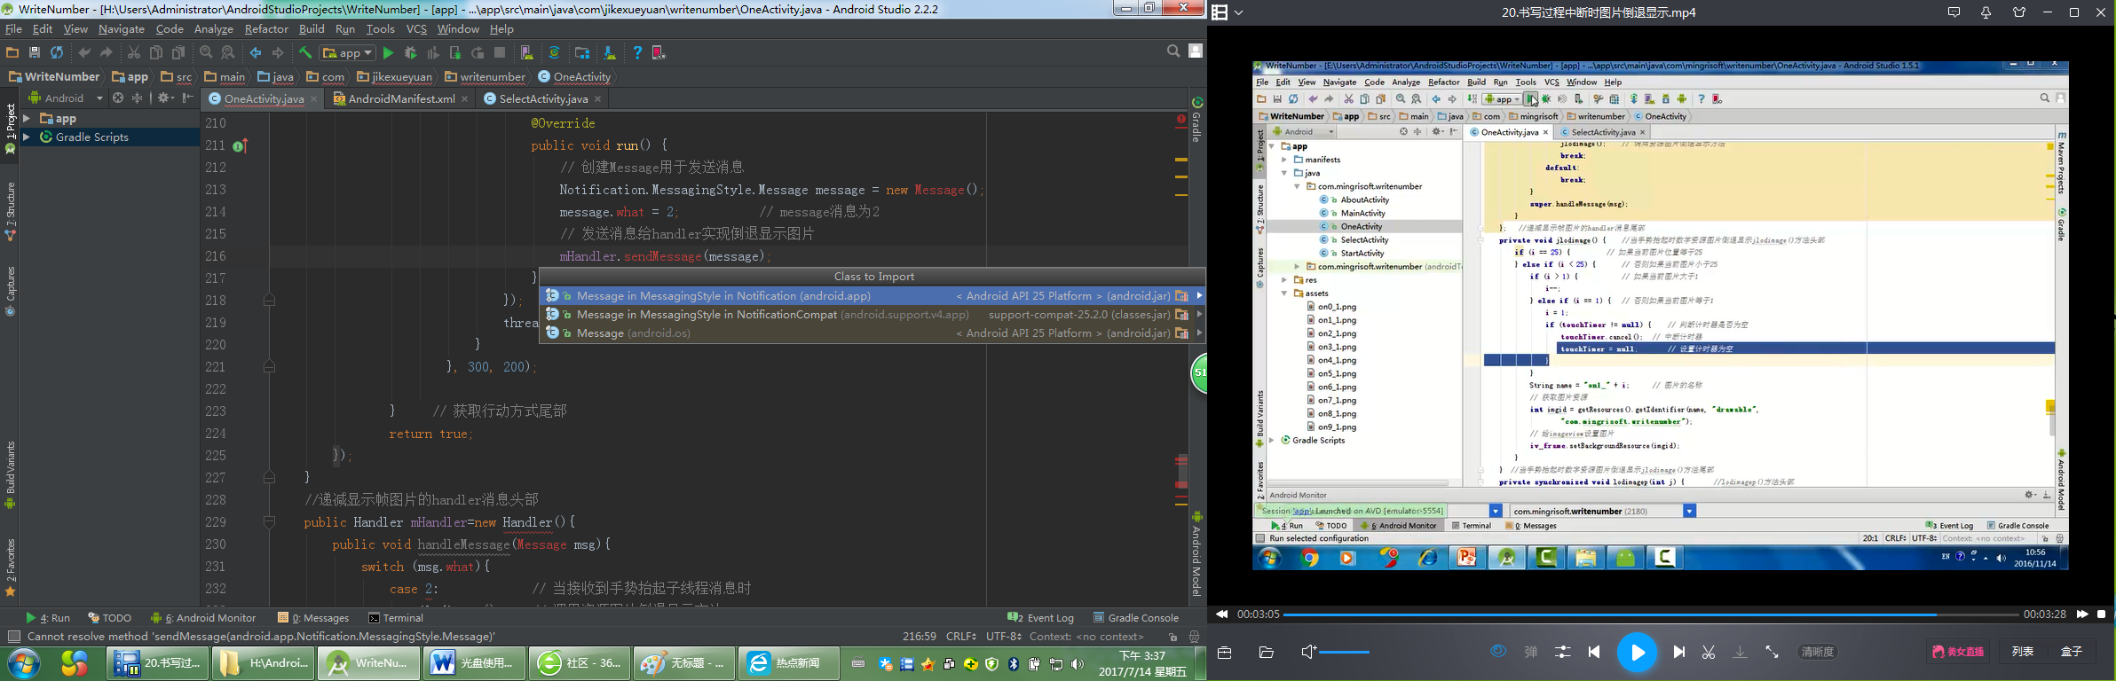Screen dimensions: 2116x681
Task: Open the VCS menu
Action: pos(416,29)
